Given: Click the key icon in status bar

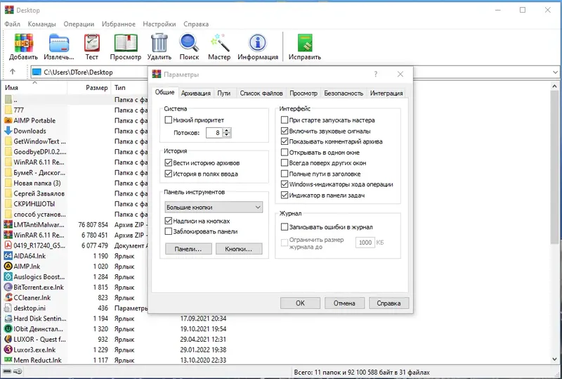Looking at the screenshot, I should point(18,372).
